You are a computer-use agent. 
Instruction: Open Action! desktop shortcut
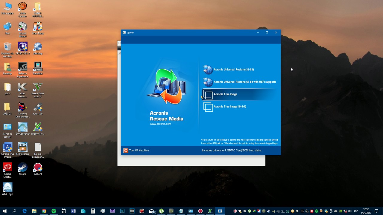(x=38, y=169)
